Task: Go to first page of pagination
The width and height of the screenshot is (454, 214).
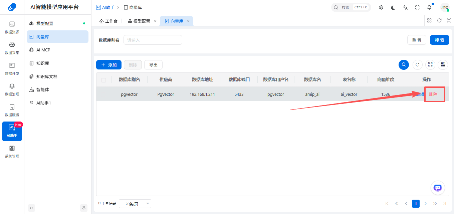Action: pyautogui.click(x=387, y=204)
